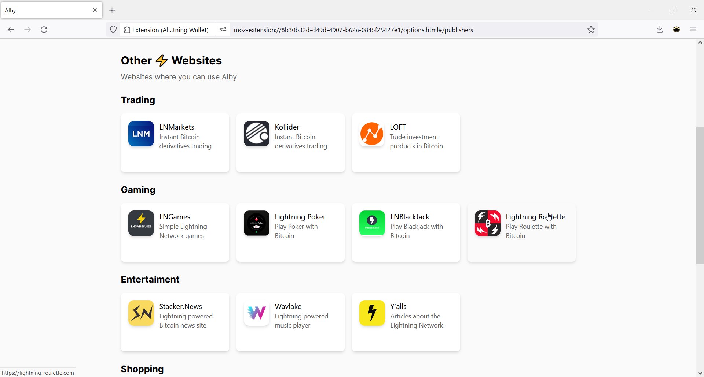Open the Stacker.News yellow SN icon
704x377 pixels.
point(141,313)
